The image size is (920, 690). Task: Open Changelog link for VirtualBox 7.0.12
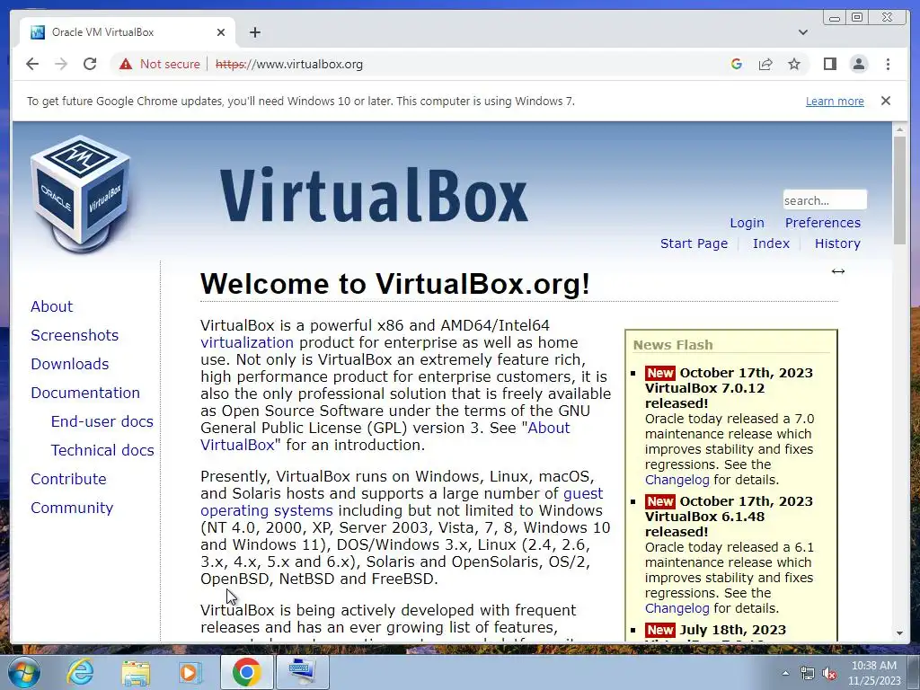tap(677, 480)
